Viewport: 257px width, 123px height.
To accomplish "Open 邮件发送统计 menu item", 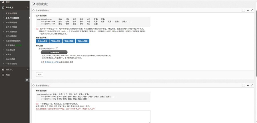I will [x=11, y=32].
